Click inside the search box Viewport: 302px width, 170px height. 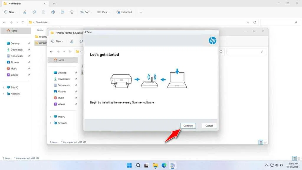coord(280,22)
